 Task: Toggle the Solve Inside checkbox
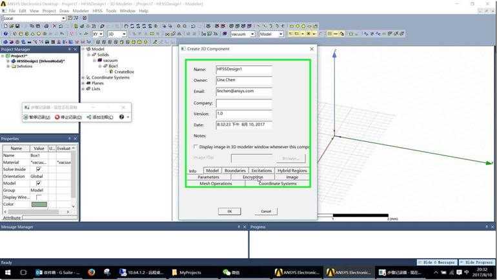tap(38, 169)
